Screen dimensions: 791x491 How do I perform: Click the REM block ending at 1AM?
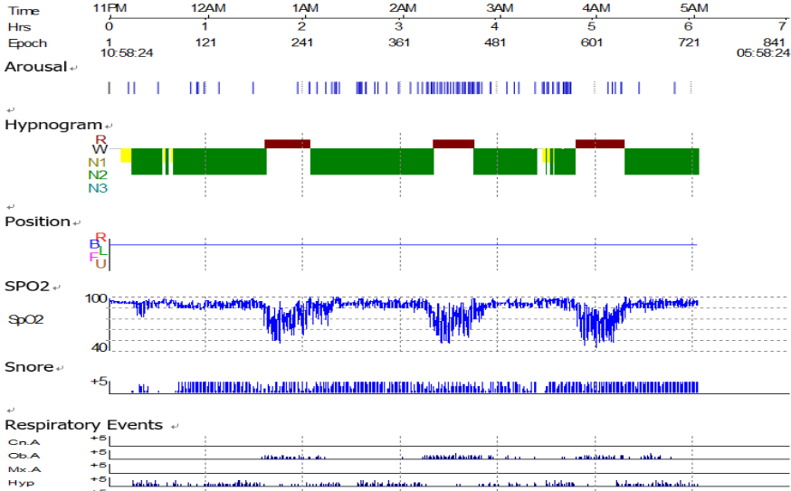pyautogui.click(x=287, y=144)
